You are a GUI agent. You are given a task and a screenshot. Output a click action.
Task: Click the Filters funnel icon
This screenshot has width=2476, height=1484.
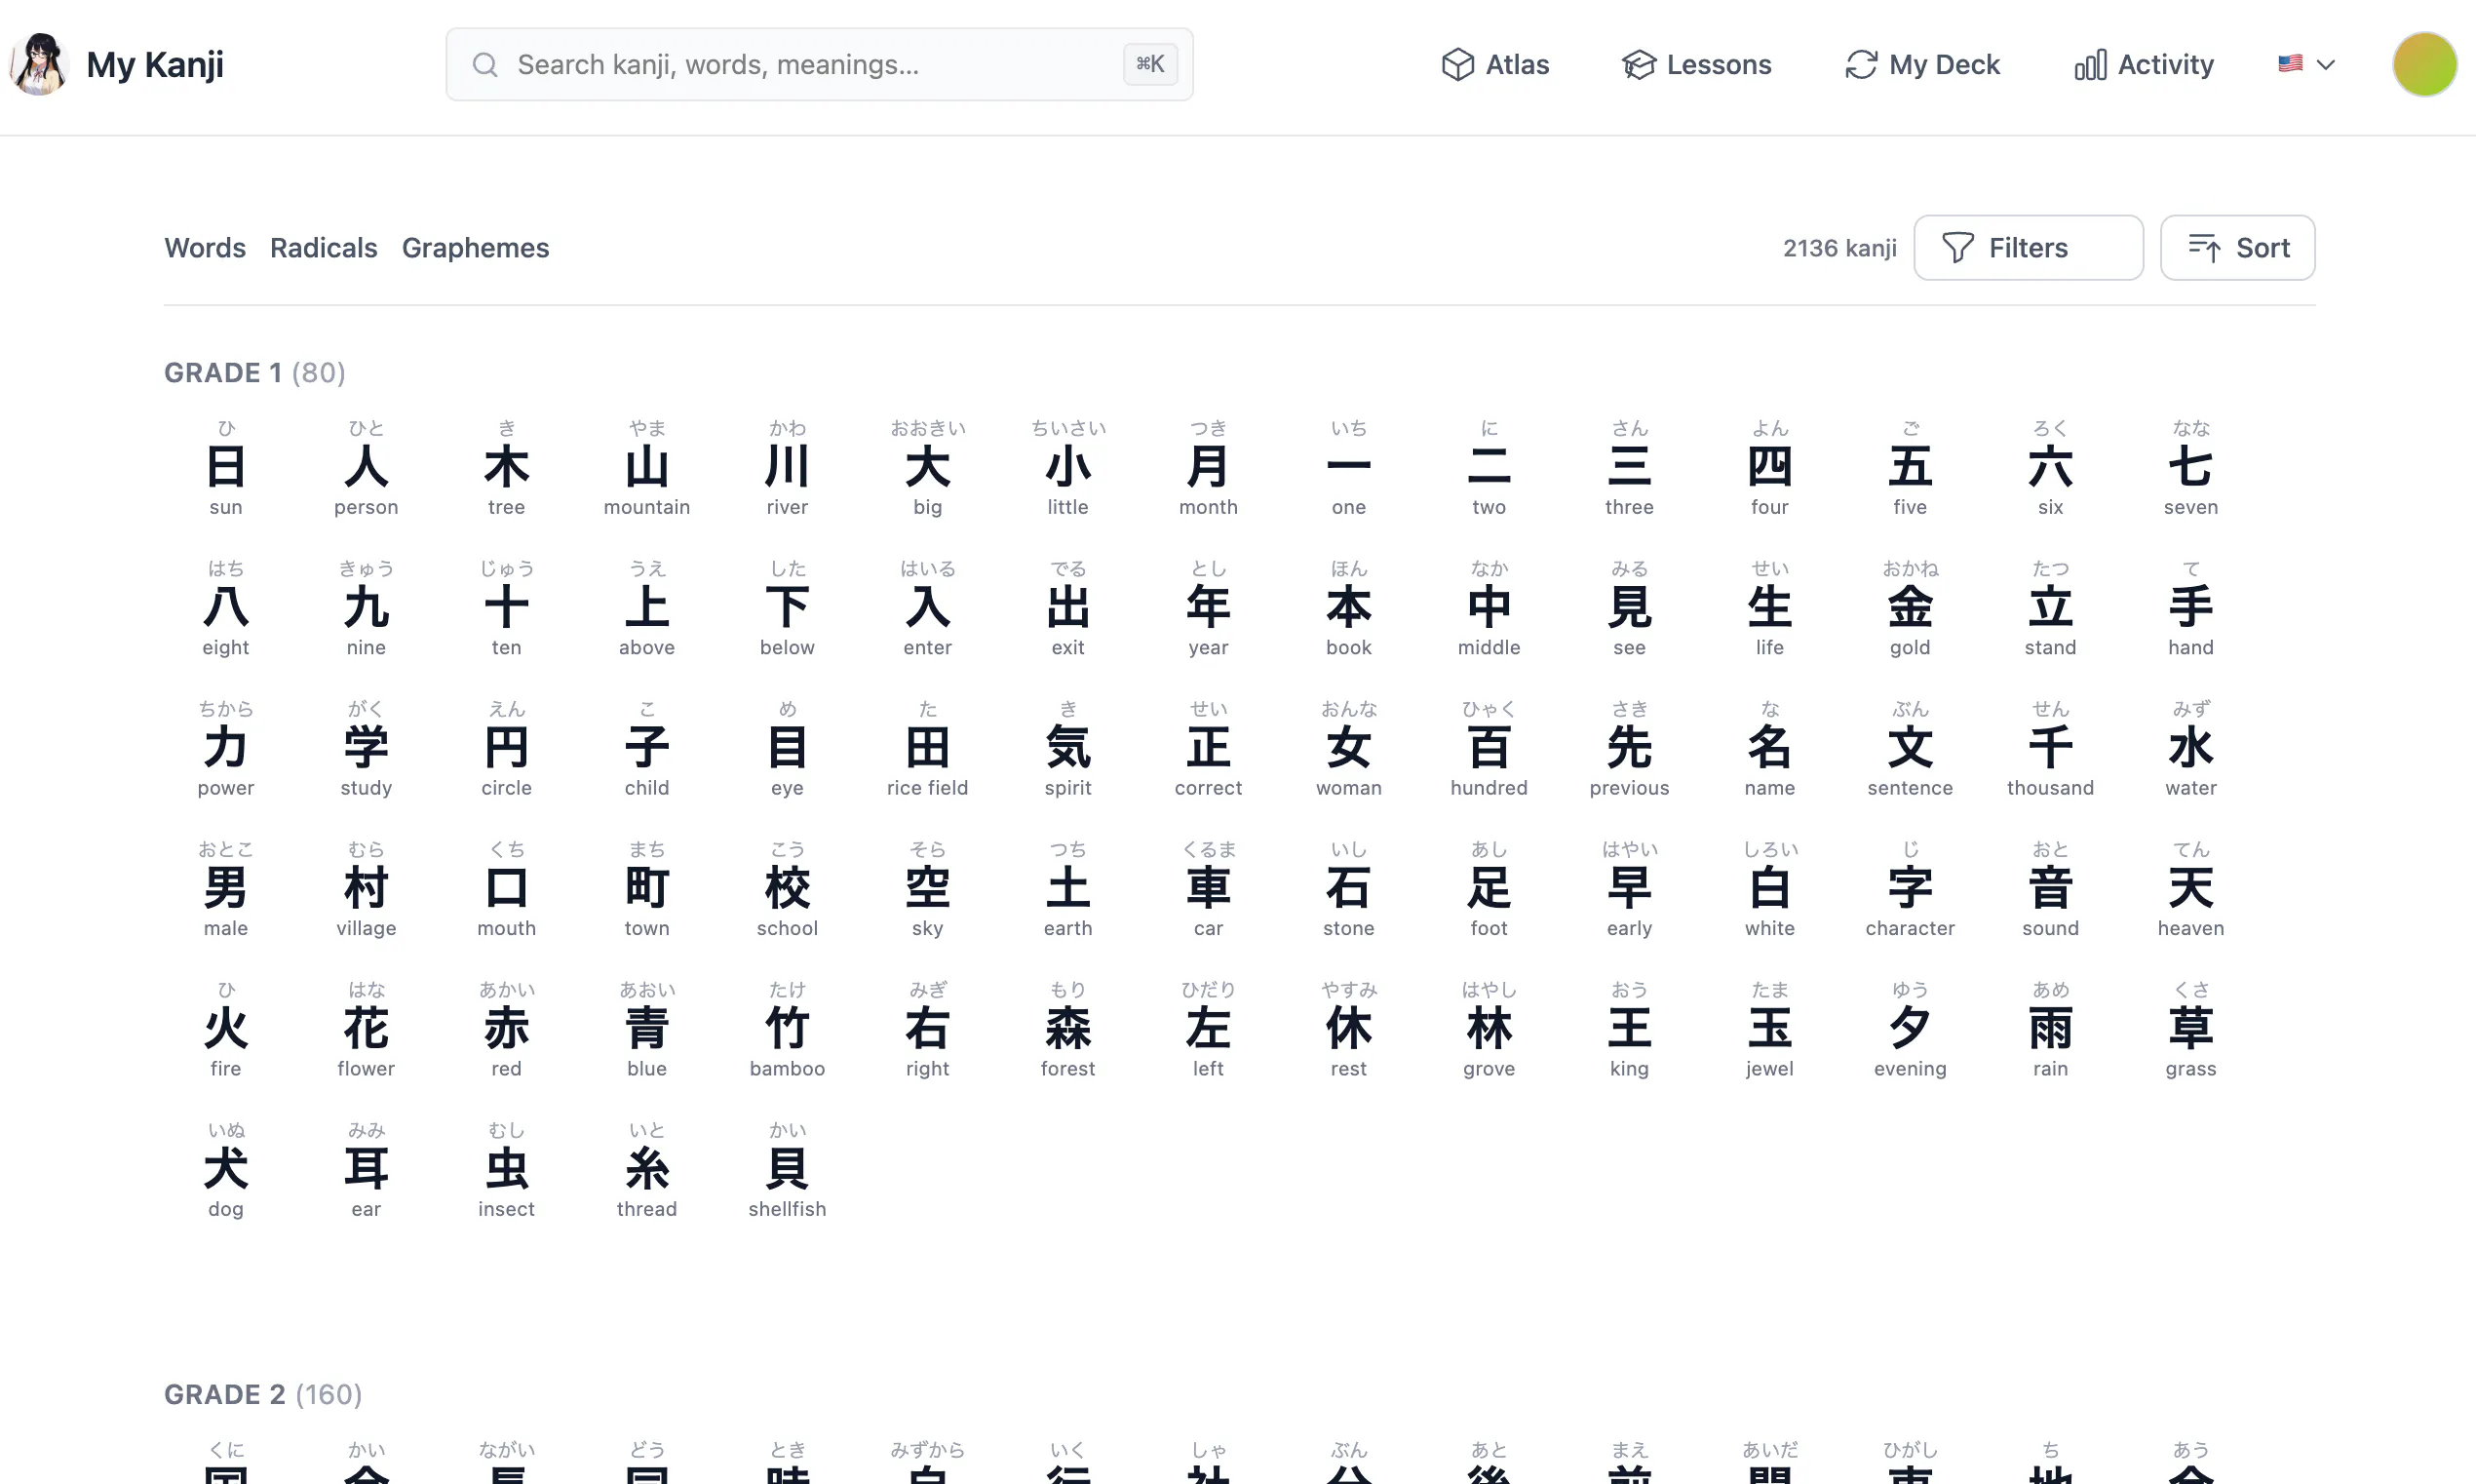[x=1957, y=248]
